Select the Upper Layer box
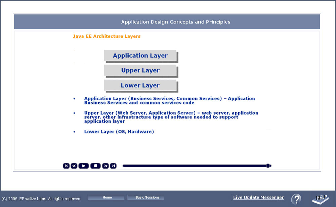Screen dimensions: 336x207 [140, 71]
